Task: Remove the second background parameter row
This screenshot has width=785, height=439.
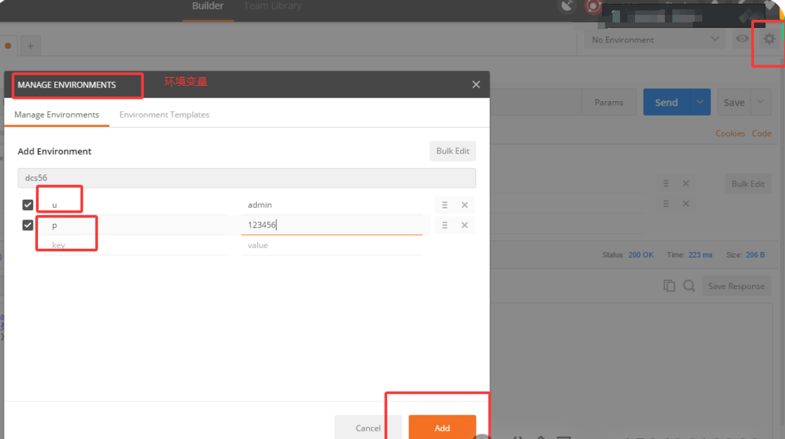Action: (x=685, y=204)
